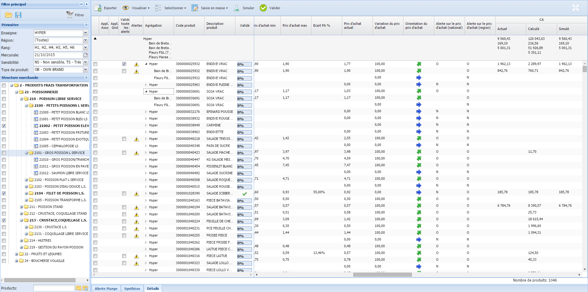Click the vertical scrollbar thumb of the grid
The height and width of the screenshot is (292, 588).
[x=585, y=69]
